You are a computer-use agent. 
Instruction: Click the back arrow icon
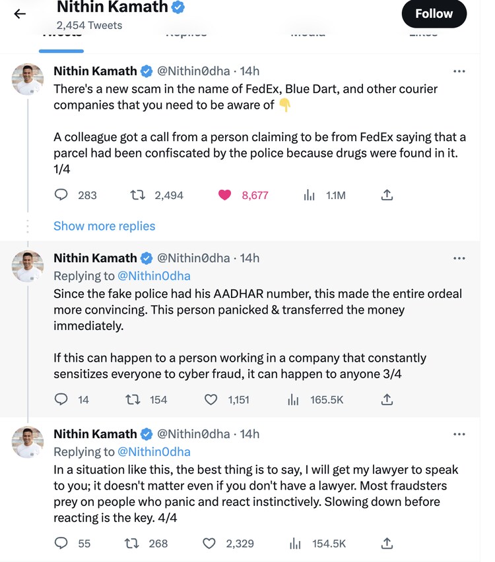tap(20, 14)
